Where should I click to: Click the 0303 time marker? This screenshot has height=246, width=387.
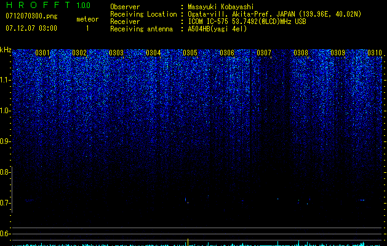point(116,53)
